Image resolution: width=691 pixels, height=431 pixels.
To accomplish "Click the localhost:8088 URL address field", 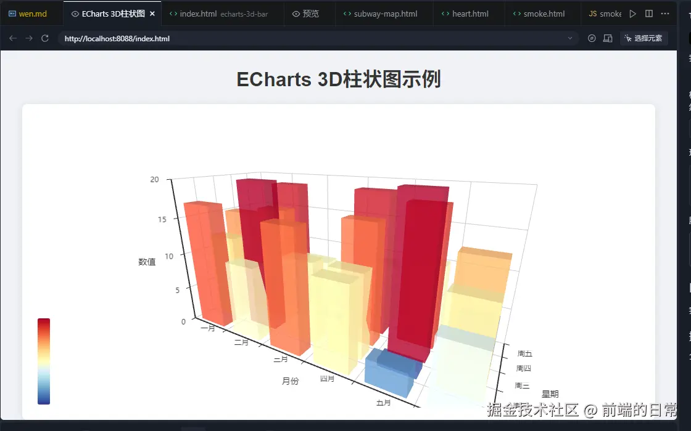I will coord(317,38).
